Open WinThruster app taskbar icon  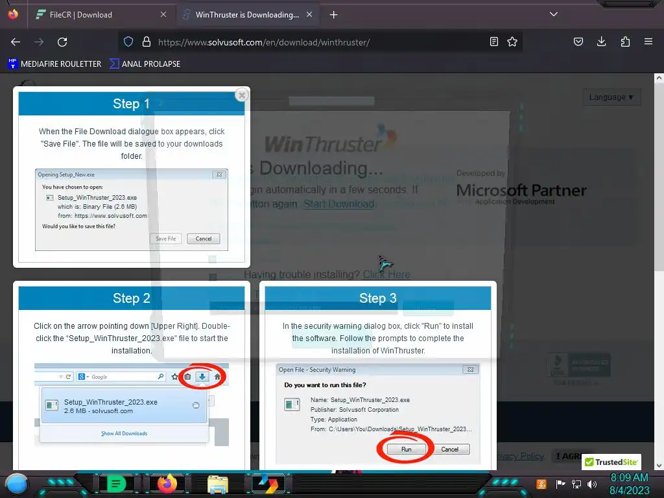[268, 484]
